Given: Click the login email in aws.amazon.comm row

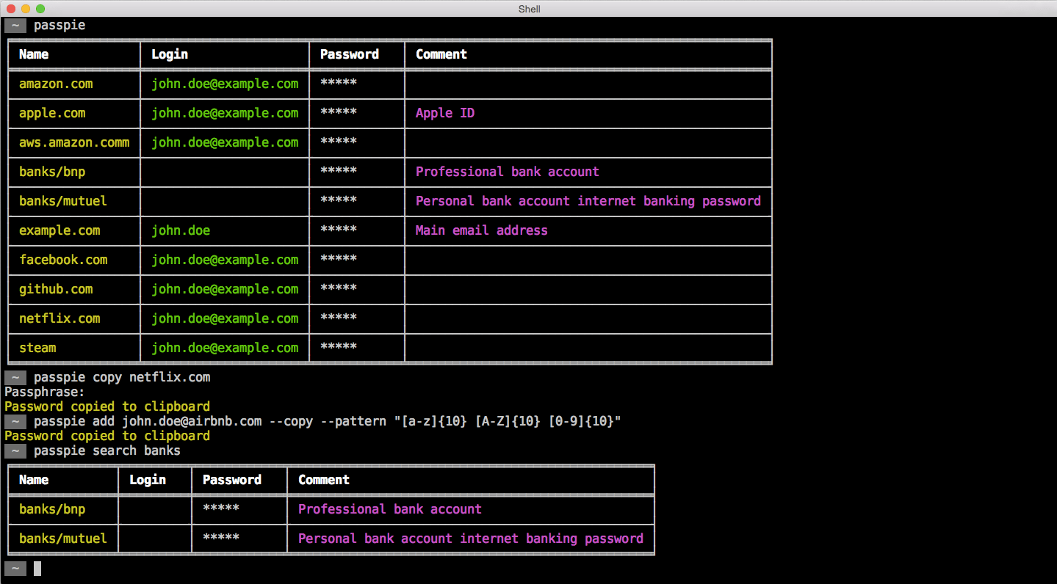Looking at the screenshot, I should coord(225,142).
